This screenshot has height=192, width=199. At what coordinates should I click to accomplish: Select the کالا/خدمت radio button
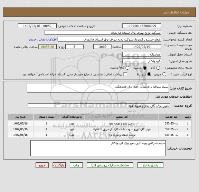point(127,68)
